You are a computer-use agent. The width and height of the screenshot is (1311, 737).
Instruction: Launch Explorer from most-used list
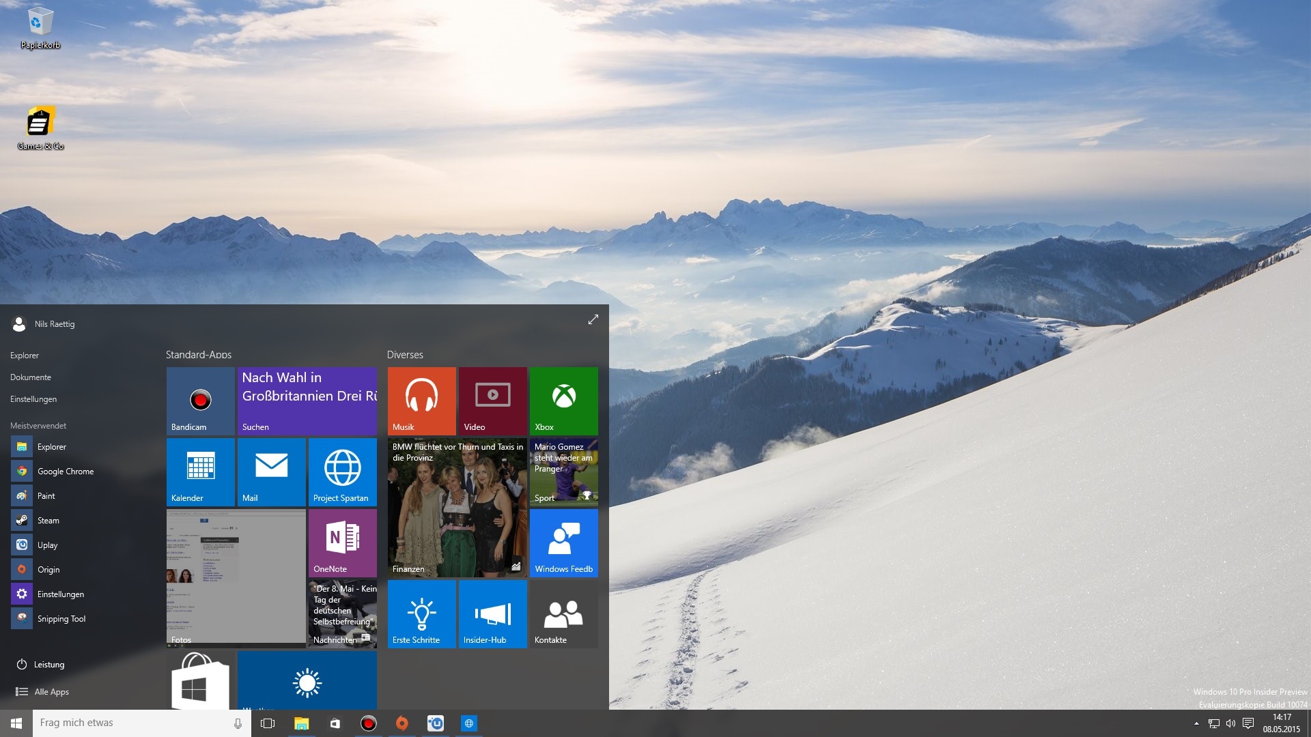(82, 447)
